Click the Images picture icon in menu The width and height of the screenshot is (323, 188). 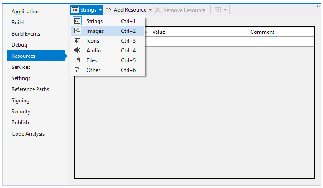pyautogui.click(x=77, y=31)
